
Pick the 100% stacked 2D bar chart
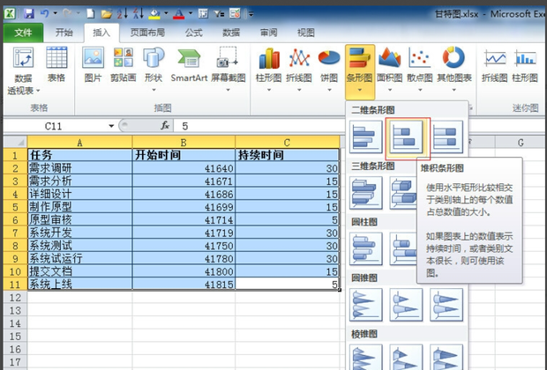[x=446, y=136]
